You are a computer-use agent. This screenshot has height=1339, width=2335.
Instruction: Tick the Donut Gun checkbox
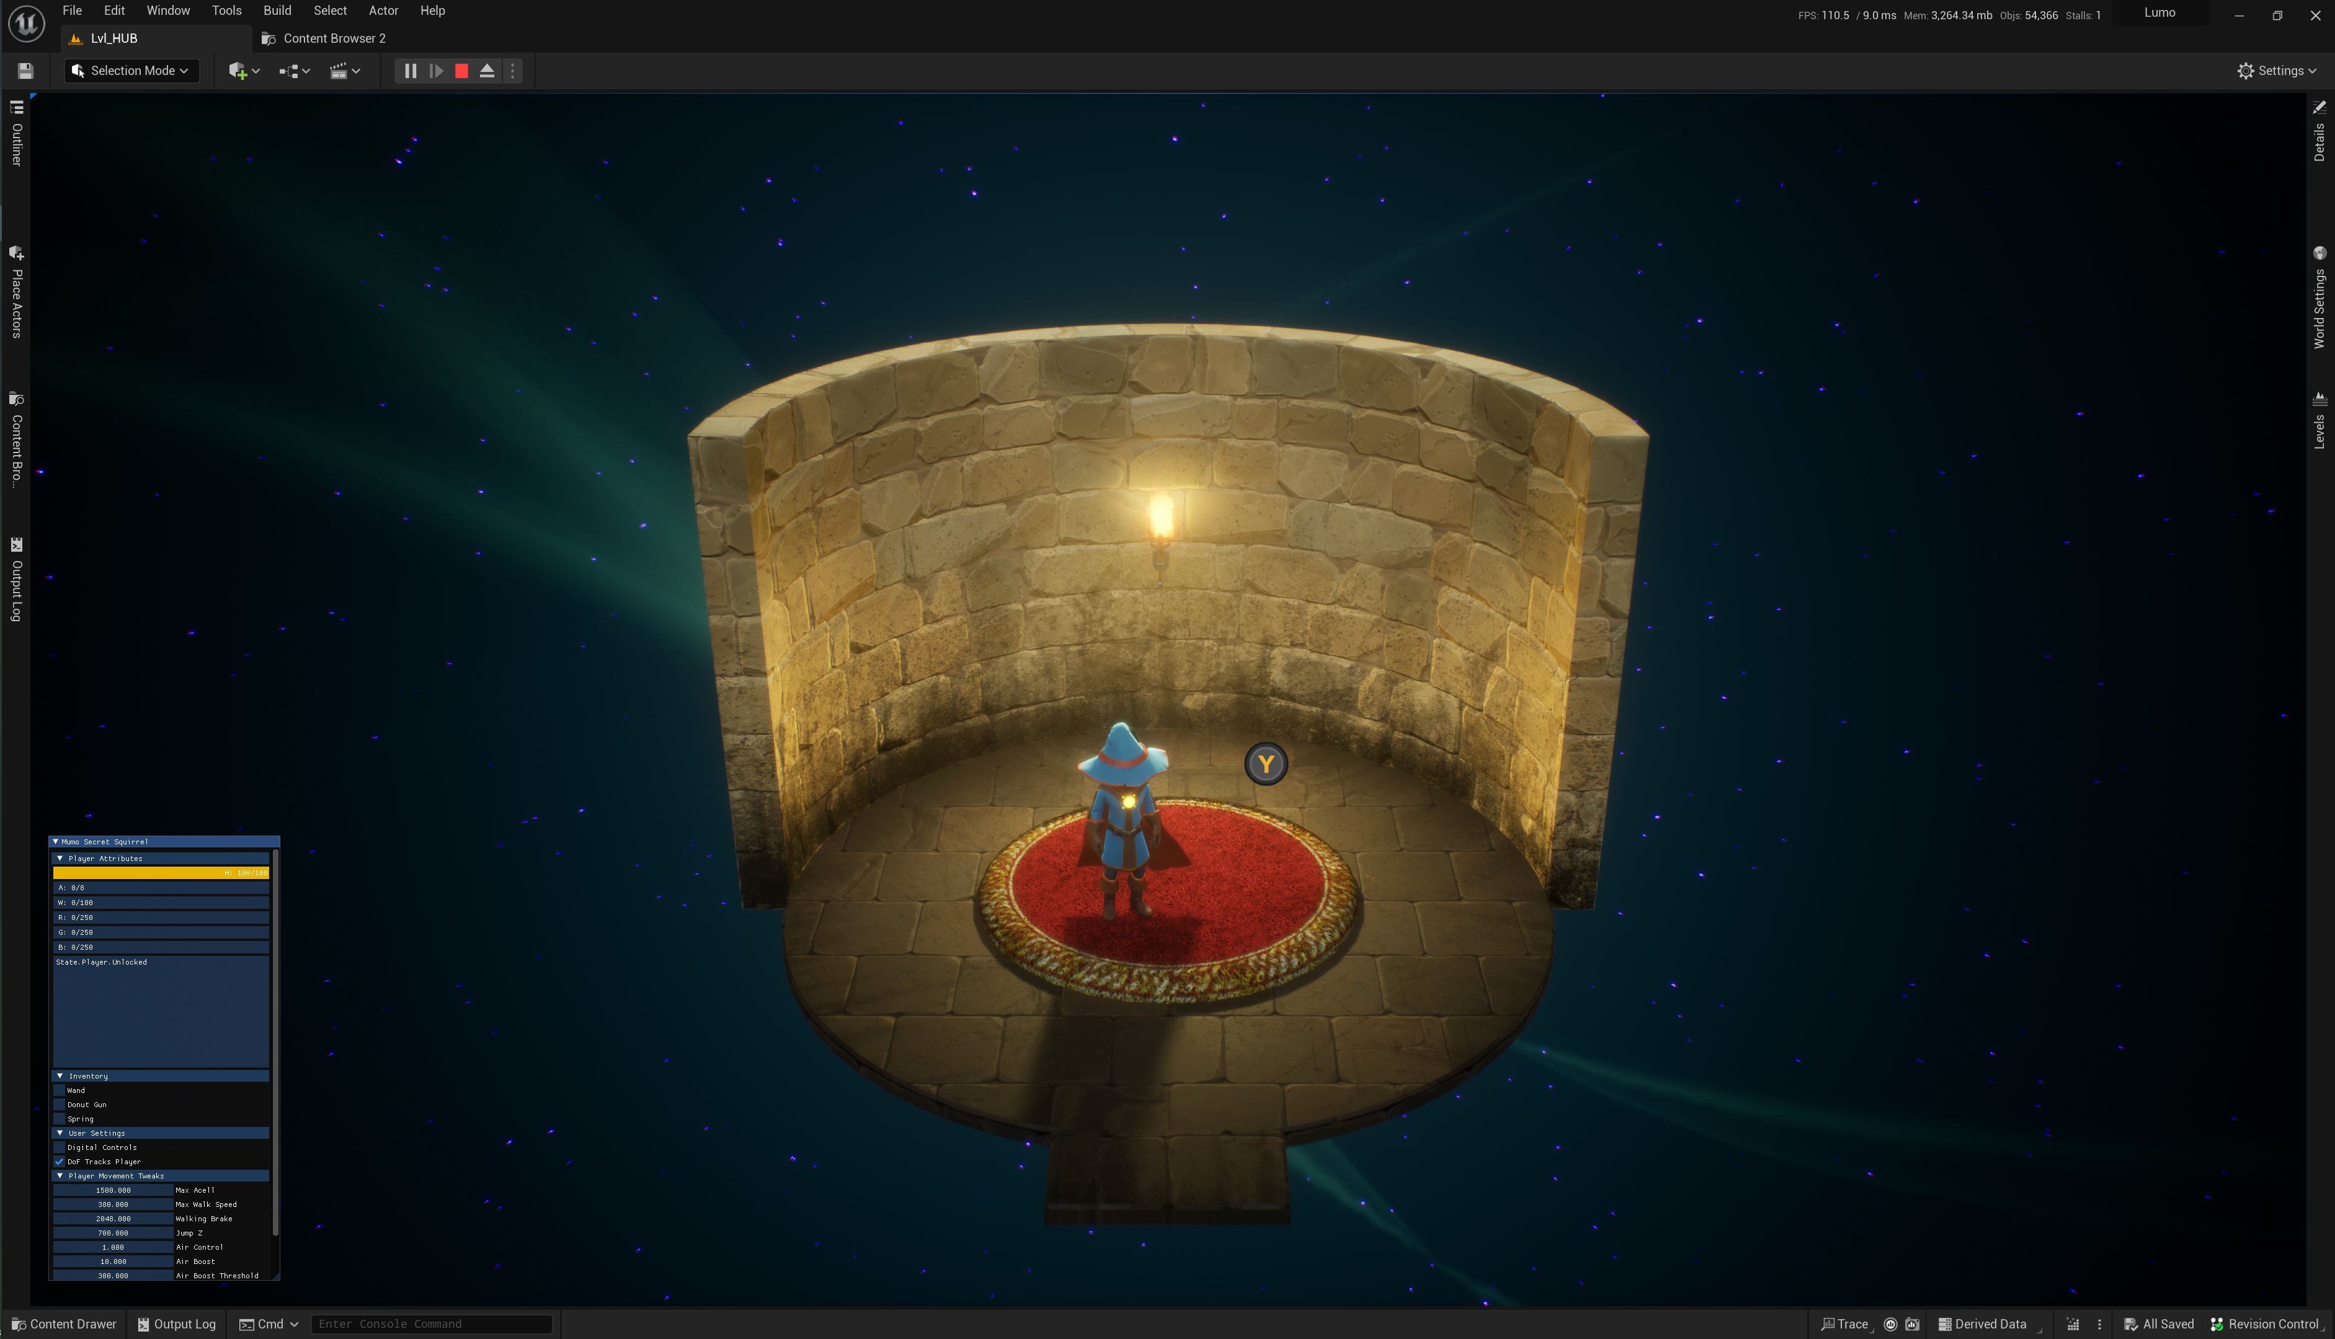click(60, 1105)
